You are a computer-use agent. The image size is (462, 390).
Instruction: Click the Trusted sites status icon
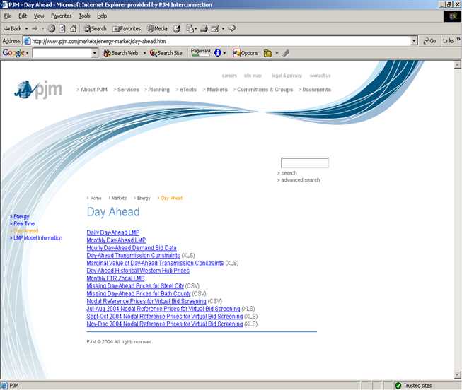(x=398, y=385)
